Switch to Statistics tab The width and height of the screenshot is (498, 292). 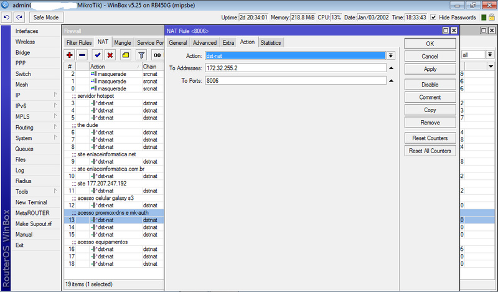(271, 42)
